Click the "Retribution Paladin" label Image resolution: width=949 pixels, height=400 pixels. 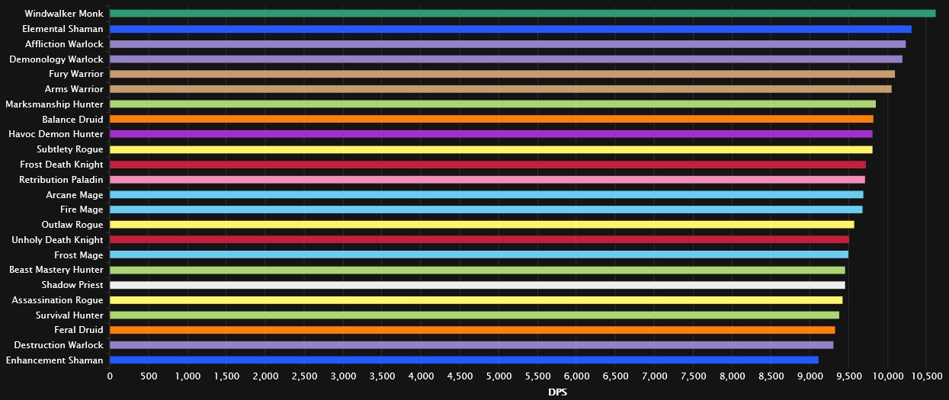coord(61,180)
